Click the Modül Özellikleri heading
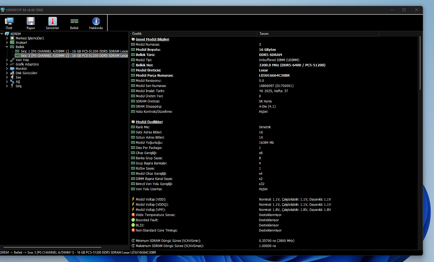The image size is (434, 262). coord(149,122)
